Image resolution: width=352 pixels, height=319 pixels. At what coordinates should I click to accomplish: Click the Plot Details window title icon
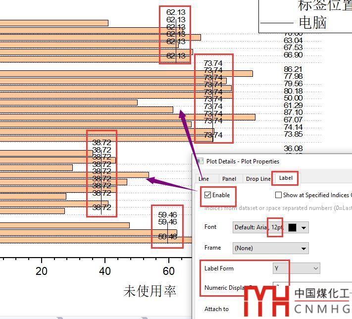[x=200, y=161]
